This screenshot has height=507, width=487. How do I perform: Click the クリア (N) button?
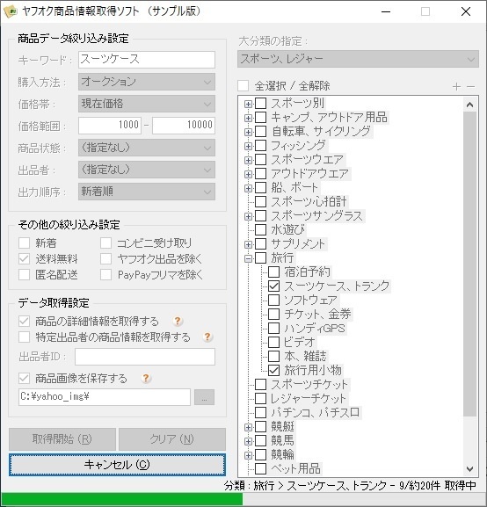point(171,439)
